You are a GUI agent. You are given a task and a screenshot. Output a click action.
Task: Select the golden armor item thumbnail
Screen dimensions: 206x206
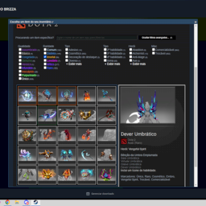point(87,115)
